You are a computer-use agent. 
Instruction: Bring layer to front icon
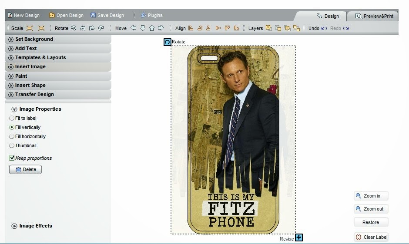click(268, 28)
